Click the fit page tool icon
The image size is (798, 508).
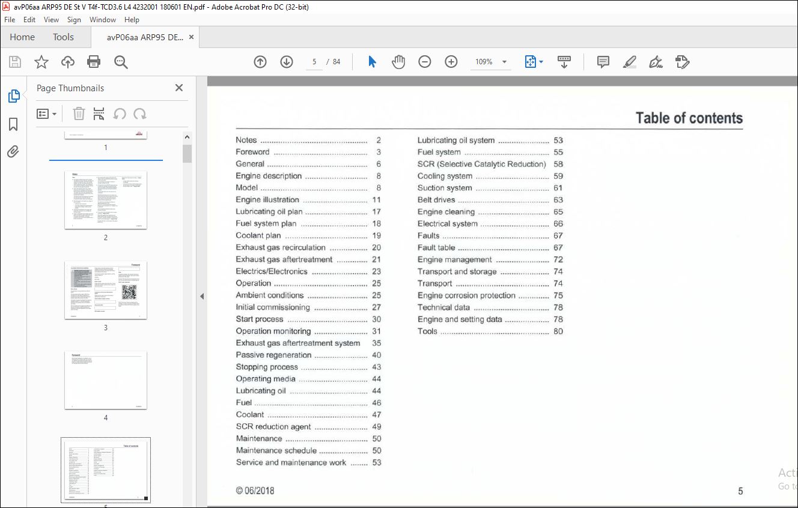pyautogui.click(x=530, y=62)
